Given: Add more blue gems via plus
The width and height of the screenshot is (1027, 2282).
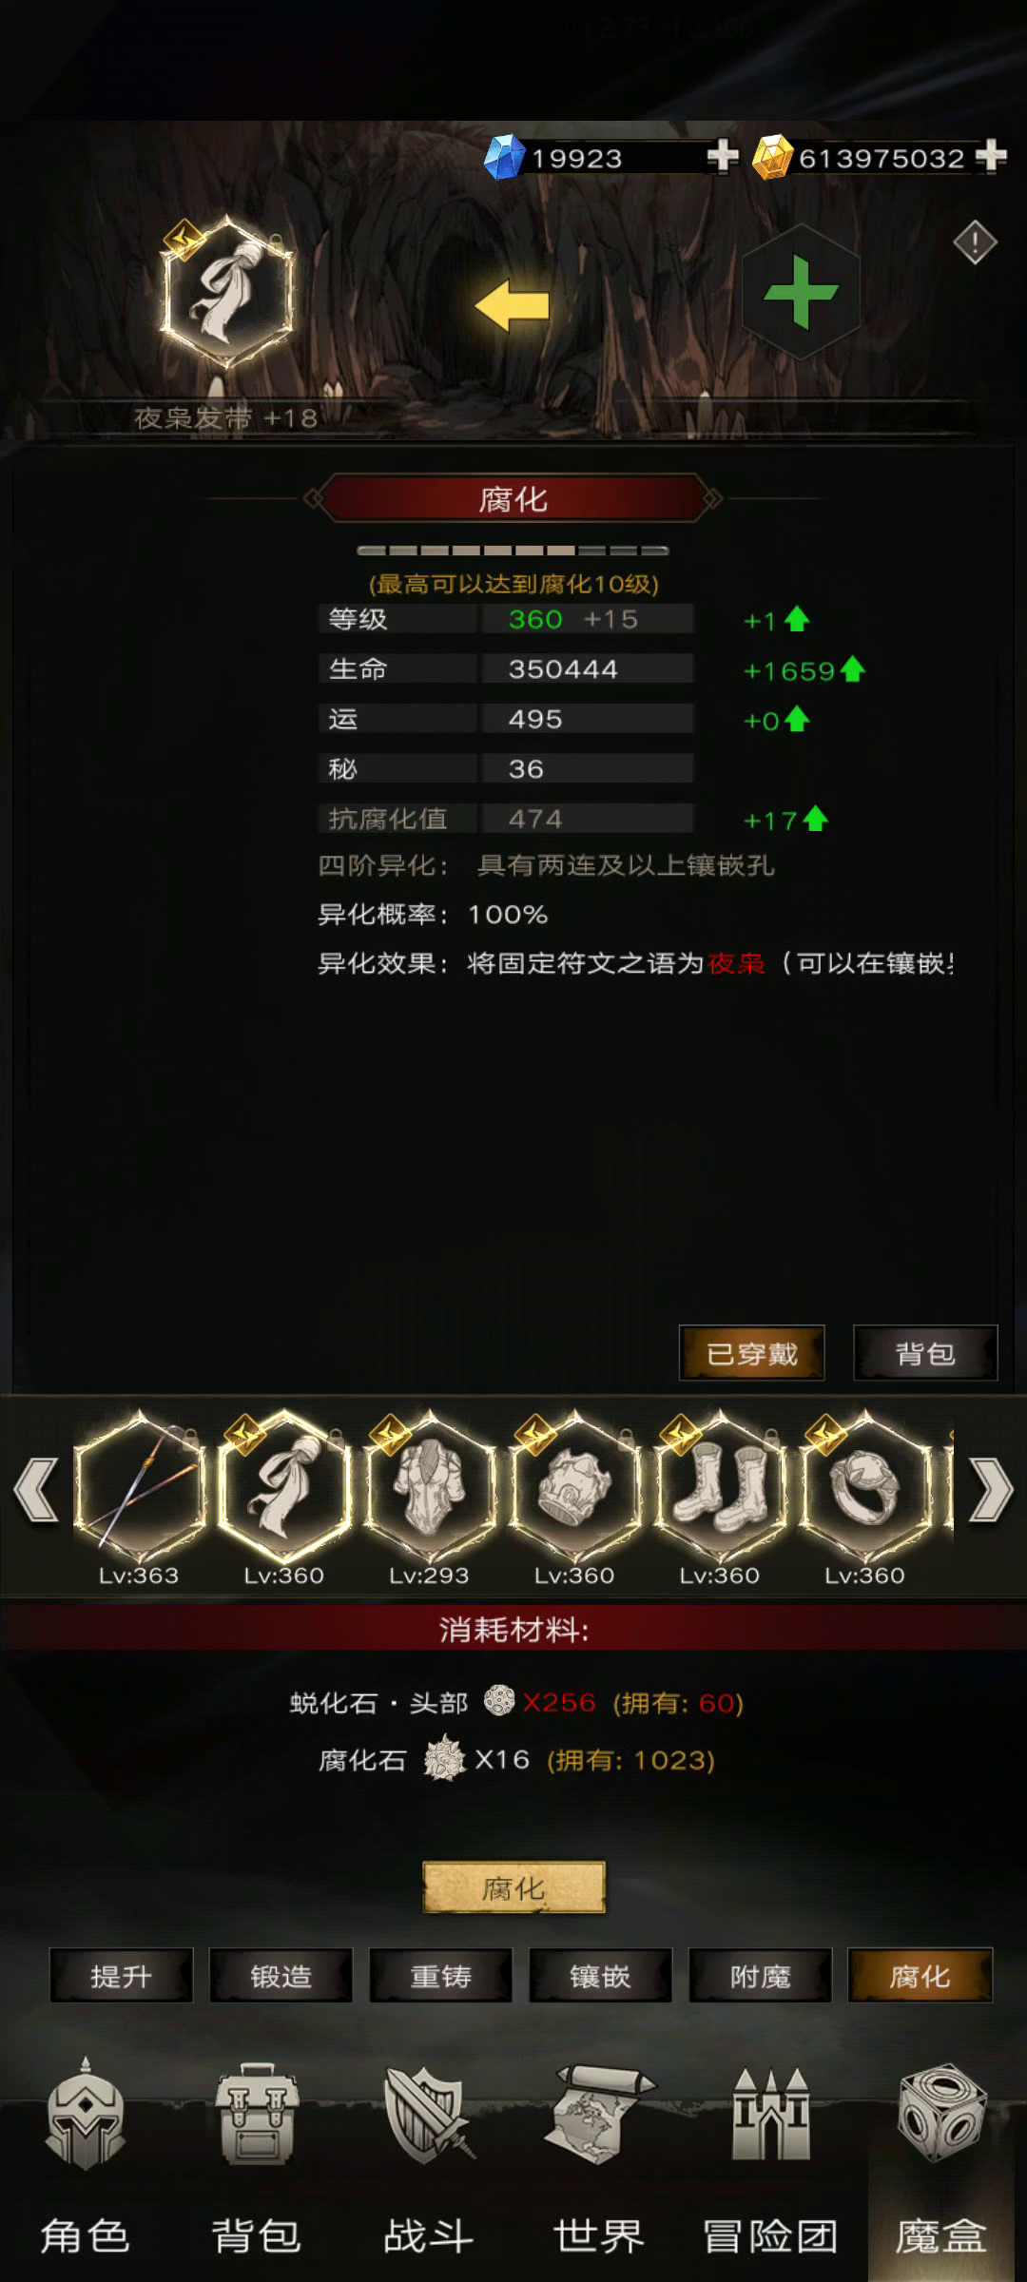Looking at the screenshot, I should pos(723,156).
